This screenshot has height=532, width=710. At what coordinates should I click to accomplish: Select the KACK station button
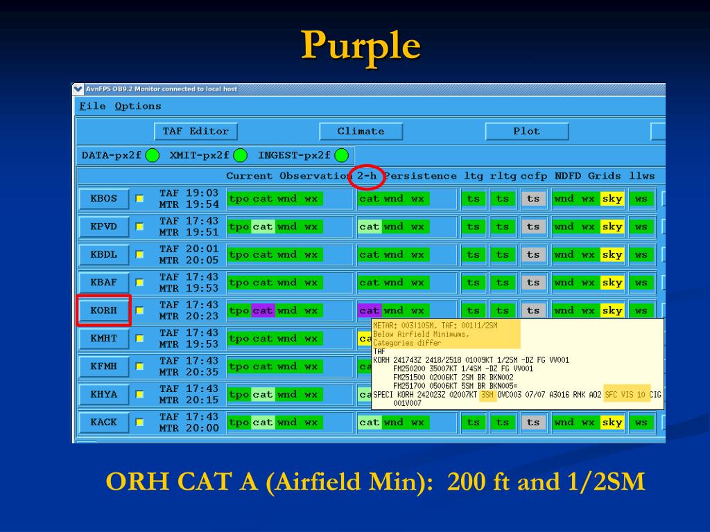point(104,423)
